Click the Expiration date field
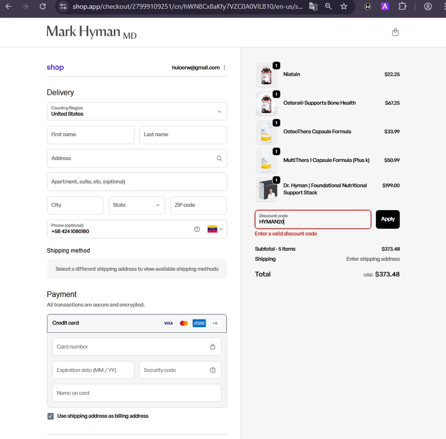 pos(93,370)
